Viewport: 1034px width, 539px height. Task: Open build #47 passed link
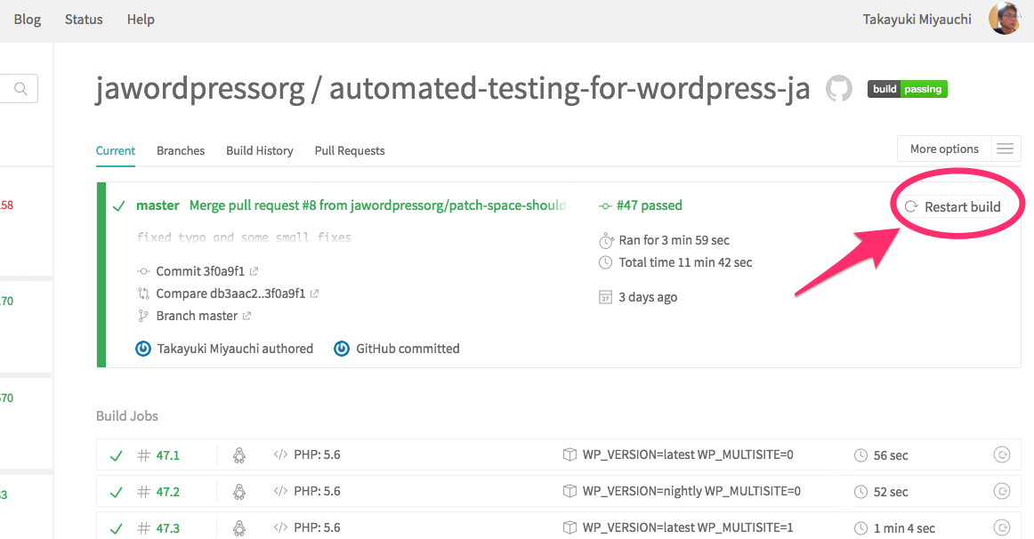pos(649,205)
